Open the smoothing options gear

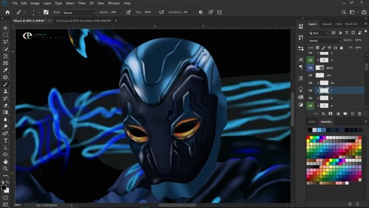pos(201,12)
